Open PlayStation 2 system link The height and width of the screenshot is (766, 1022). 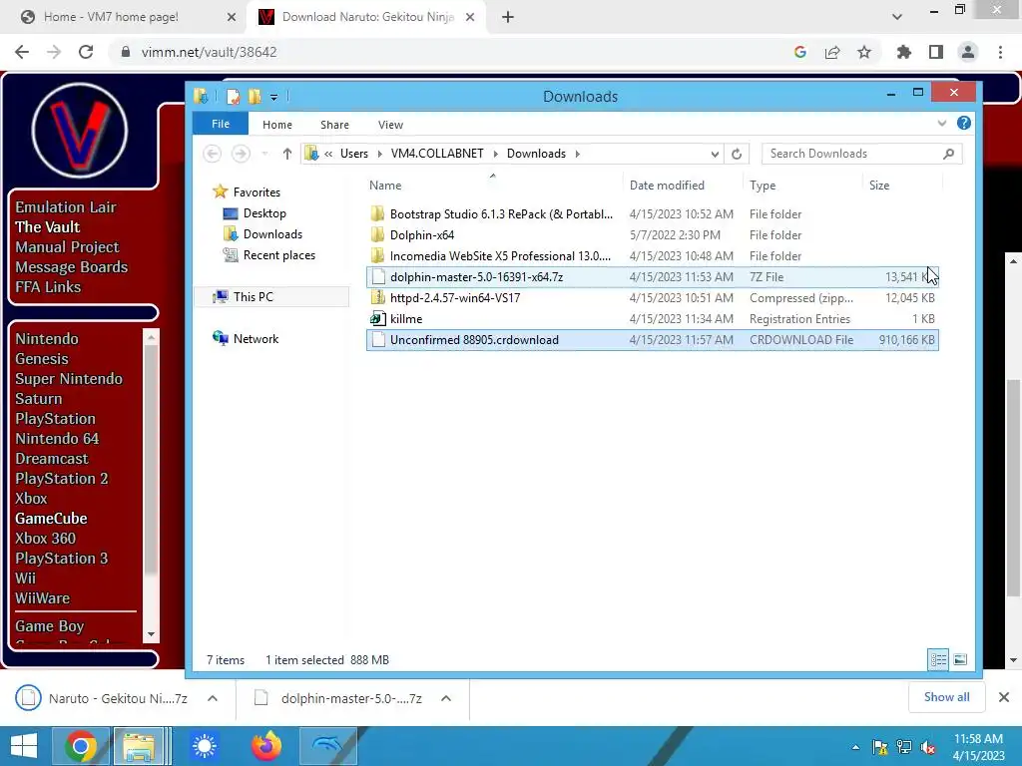tap(62, 479)
